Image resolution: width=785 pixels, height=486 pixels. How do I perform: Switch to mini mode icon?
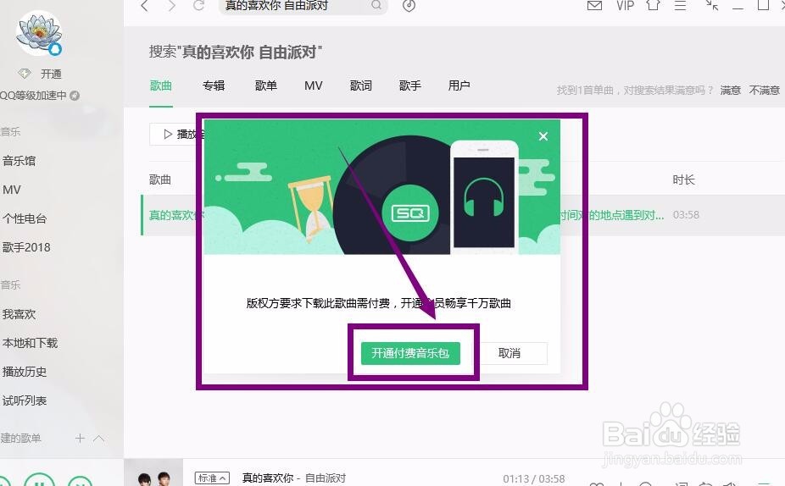712,5
